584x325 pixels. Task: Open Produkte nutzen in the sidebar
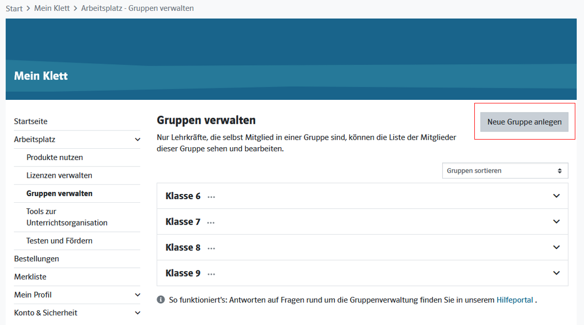55,157
